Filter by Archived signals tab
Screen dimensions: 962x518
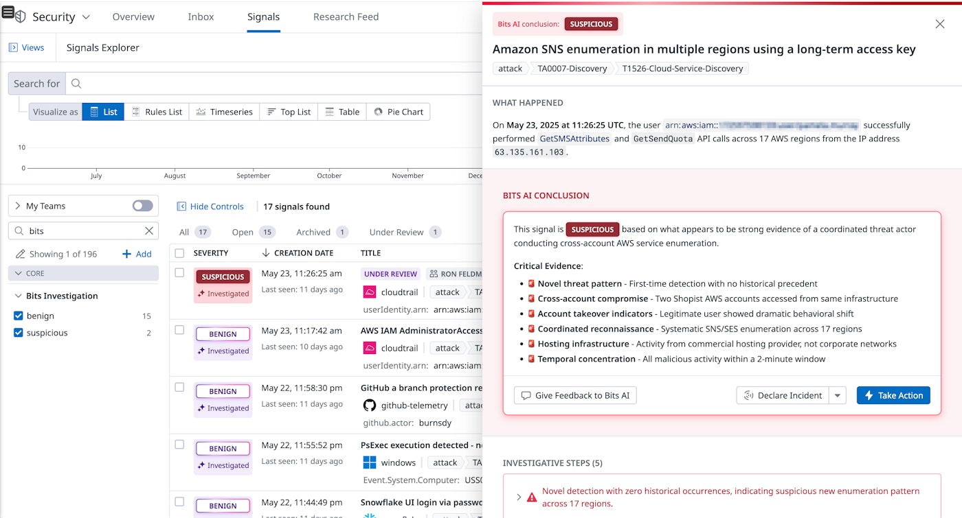(x=322, y=232)
